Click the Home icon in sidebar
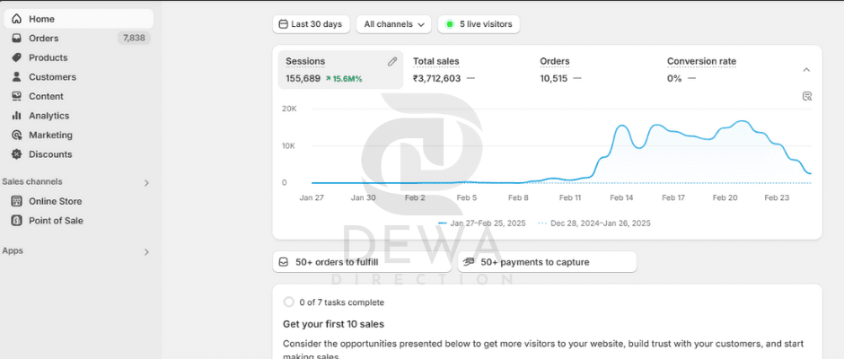This screenshot has width=844, height=359. [16, 19]
